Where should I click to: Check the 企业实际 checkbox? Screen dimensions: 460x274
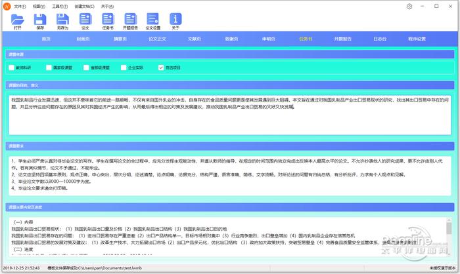[x=124, y=68]
